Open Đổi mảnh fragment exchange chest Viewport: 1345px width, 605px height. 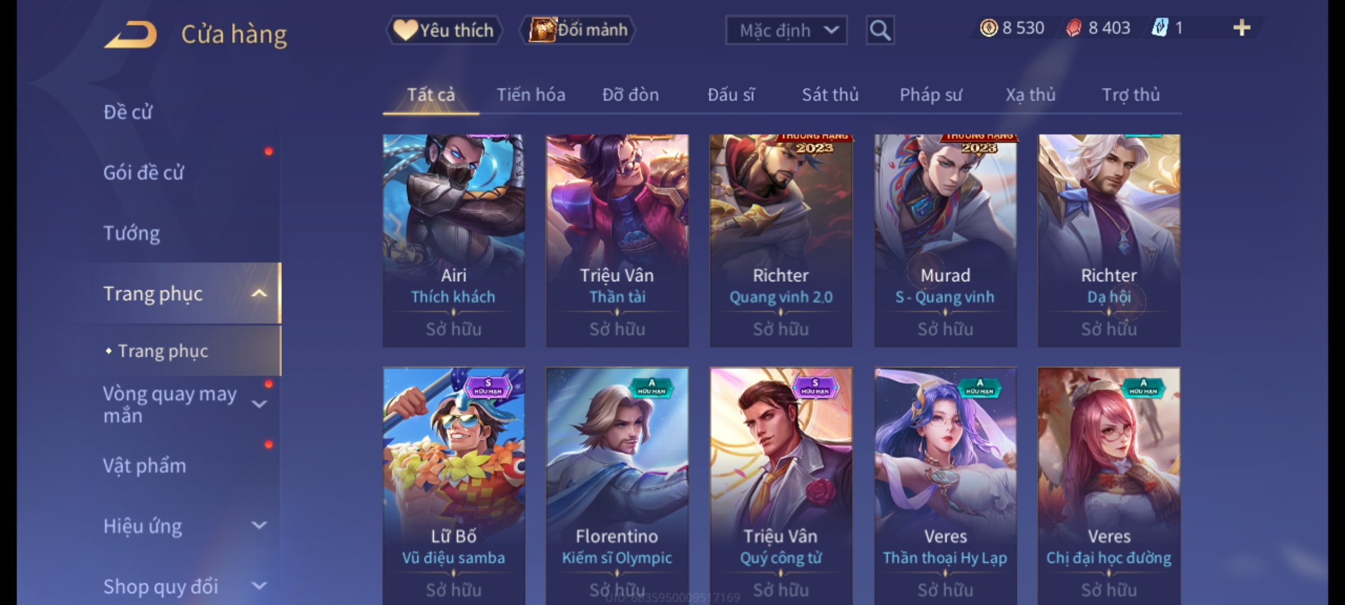578,30
